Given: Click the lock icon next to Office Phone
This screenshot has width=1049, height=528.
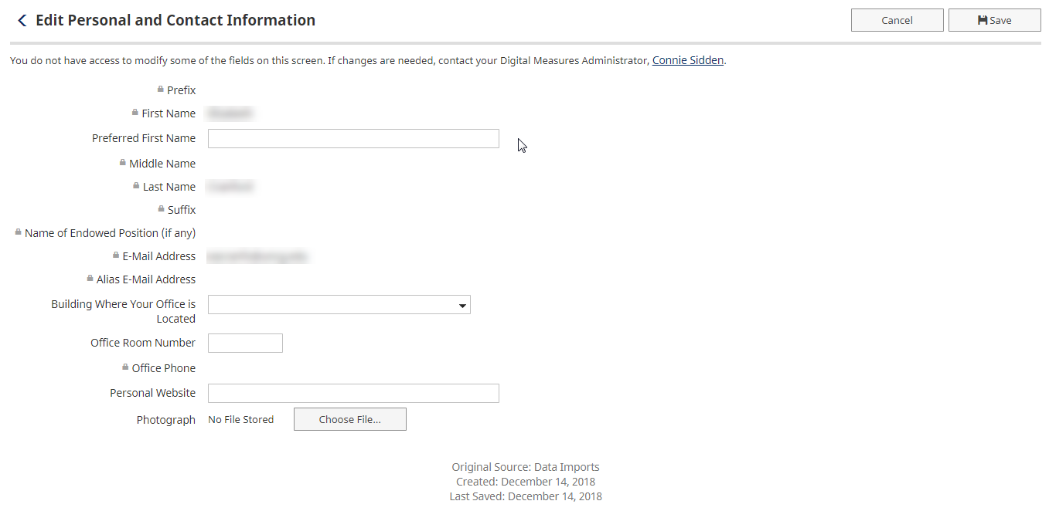Looking at the screenshot, I should pyautogui.click(x=125, y=367).
